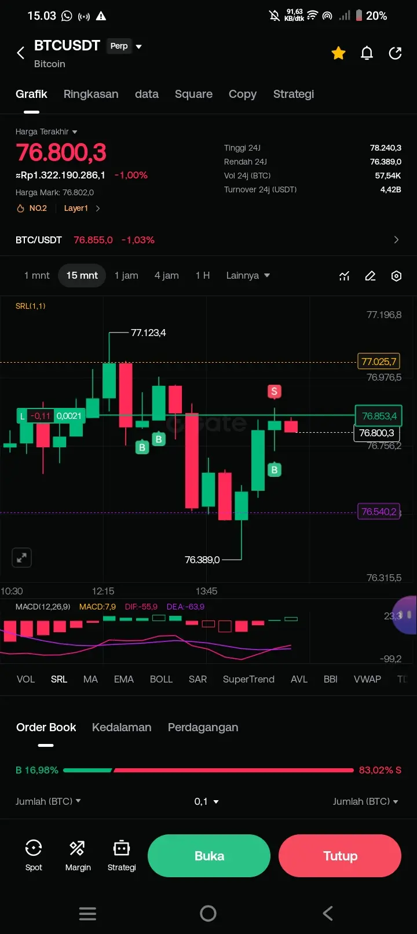417x934 pixels.
Task: Tap the MACD(12,26,9) indicator label
Action: click(43, 607)
